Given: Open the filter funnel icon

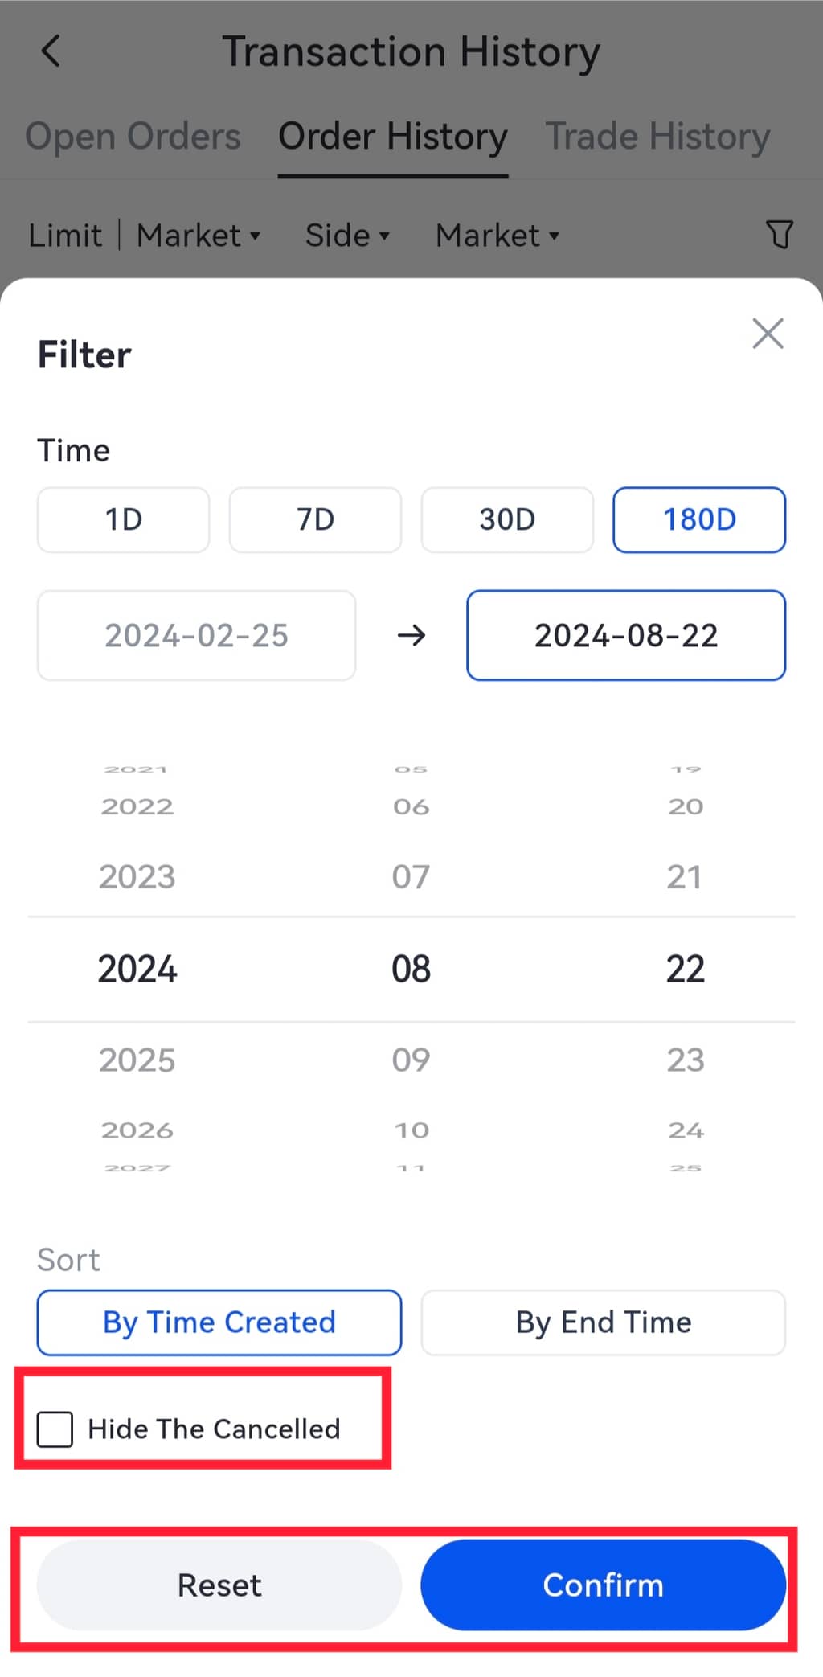Looking at the screenshot, I should [779, 235].
